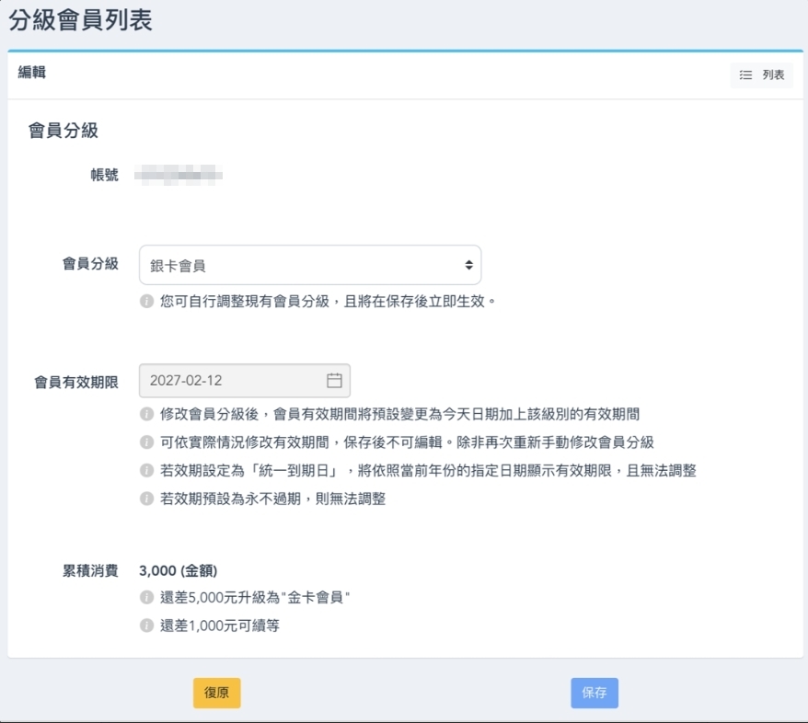Image resolution: width=808 pixels, height=723 pixels.
Task: Click the list icon beside 列表
Action: click(746, 75)
